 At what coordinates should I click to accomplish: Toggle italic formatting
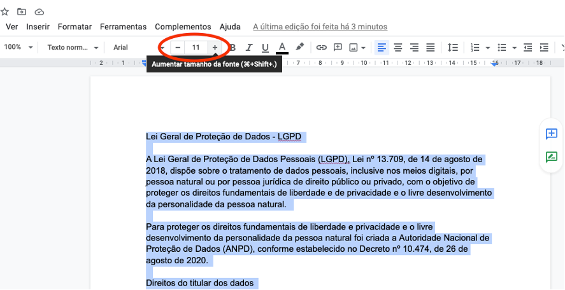click(x=248, y=48)
